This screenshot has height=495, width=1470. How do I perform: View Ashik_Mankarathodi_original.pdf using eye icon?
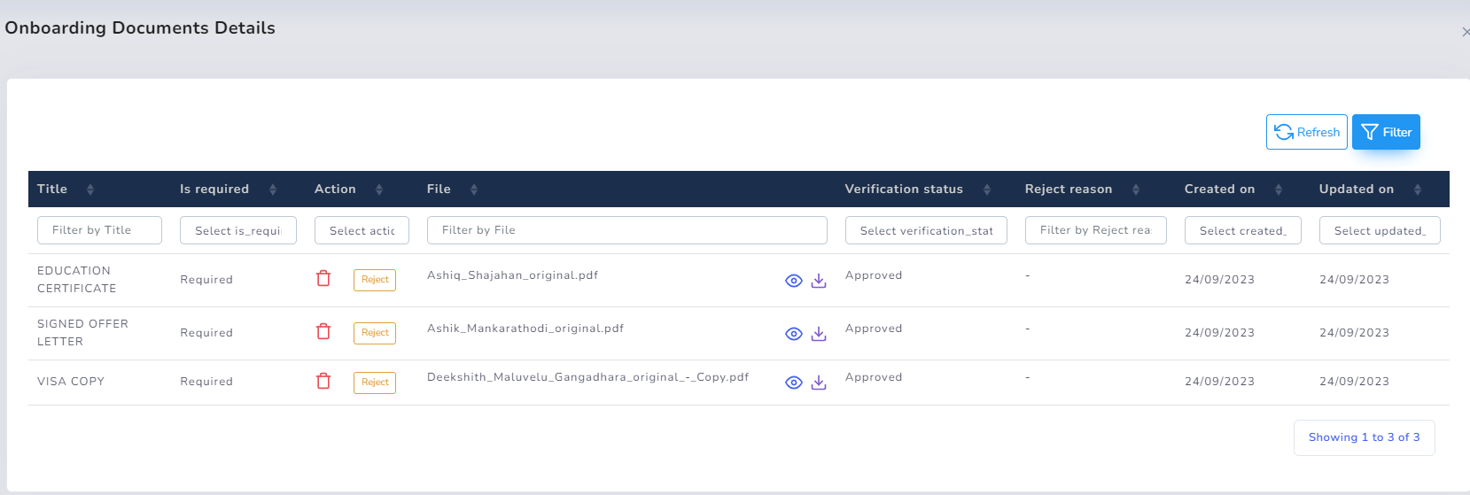794,334
